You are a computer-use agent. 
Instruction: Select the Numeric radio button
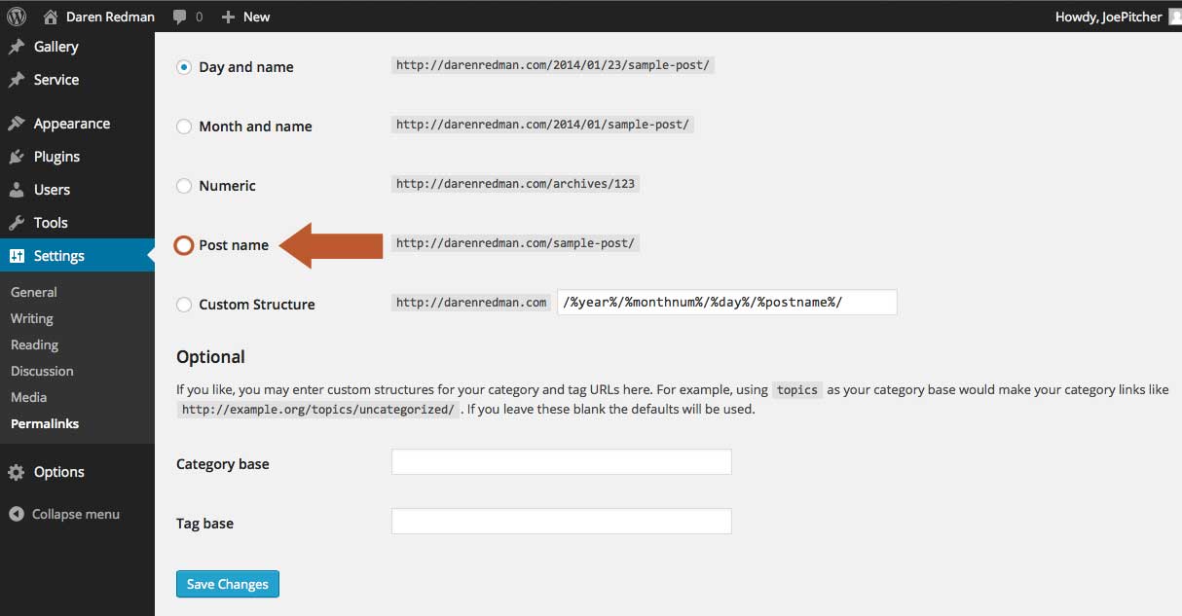pos(184,186)
